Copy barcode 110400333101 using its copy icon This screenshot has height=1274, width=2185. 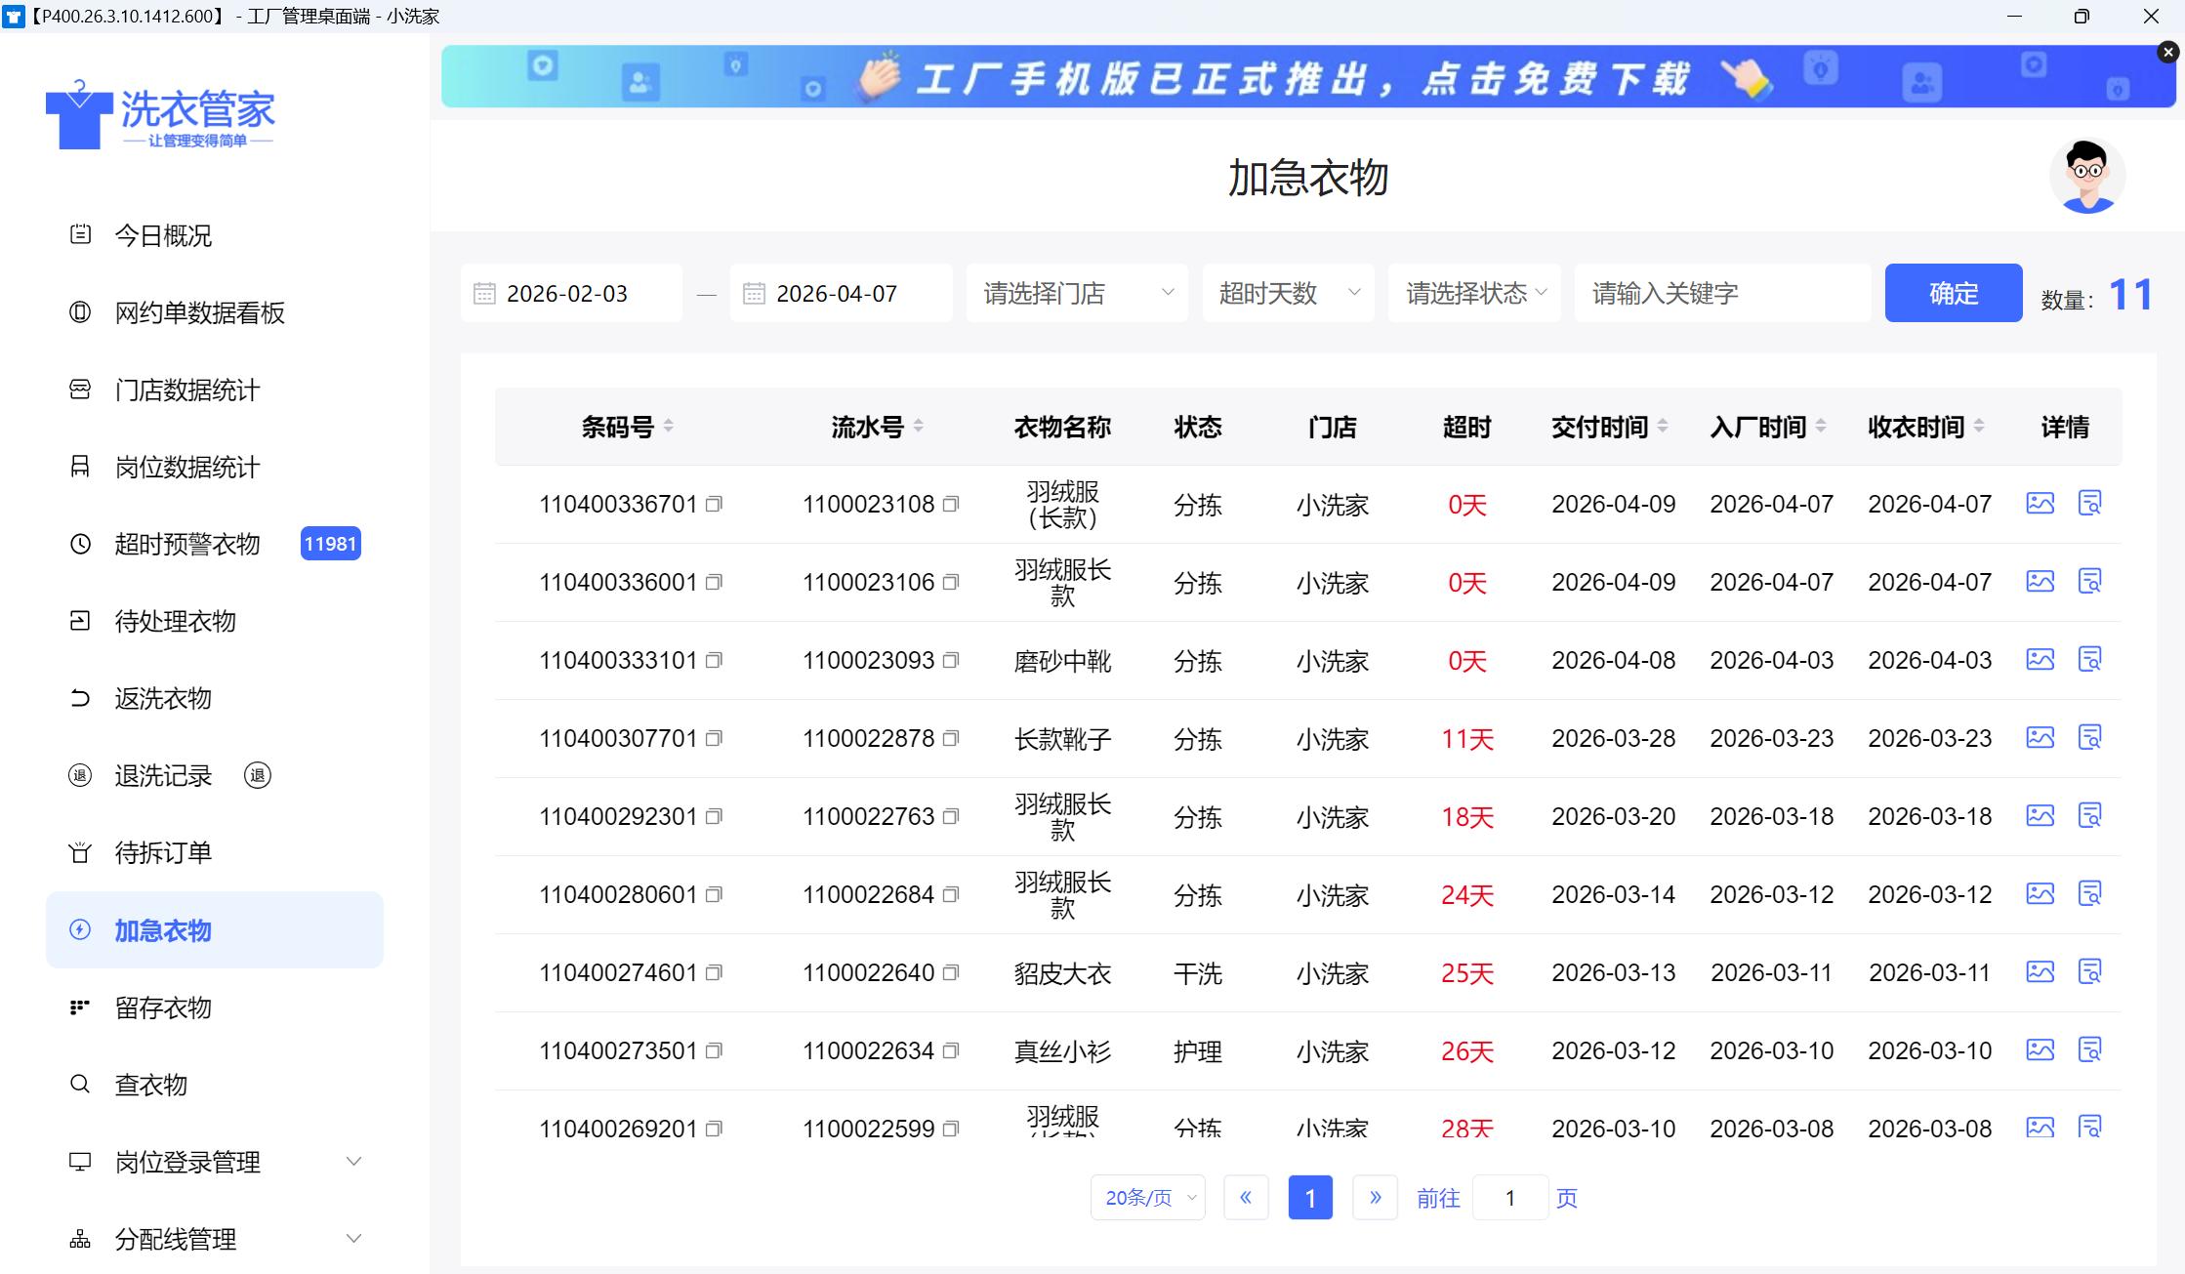[715, 660]
